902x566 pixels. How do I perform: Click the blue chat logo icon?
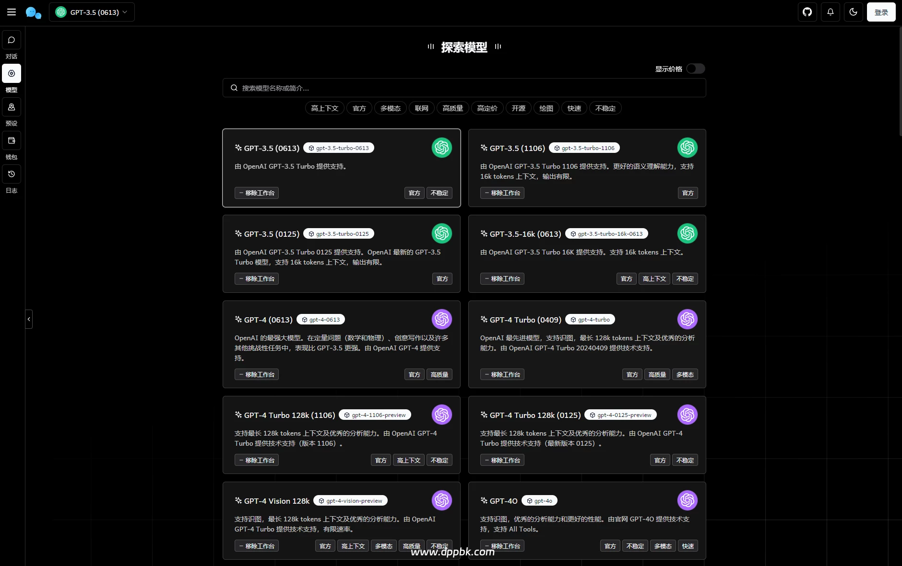(33, 12)
